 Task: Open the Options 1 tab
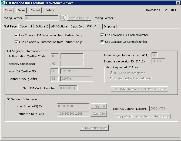26,26
